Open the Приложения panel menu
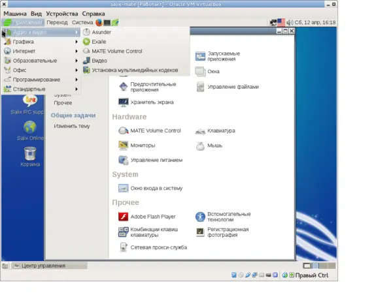The height and width of the screenshot is (293, 374). click(23, 22)
